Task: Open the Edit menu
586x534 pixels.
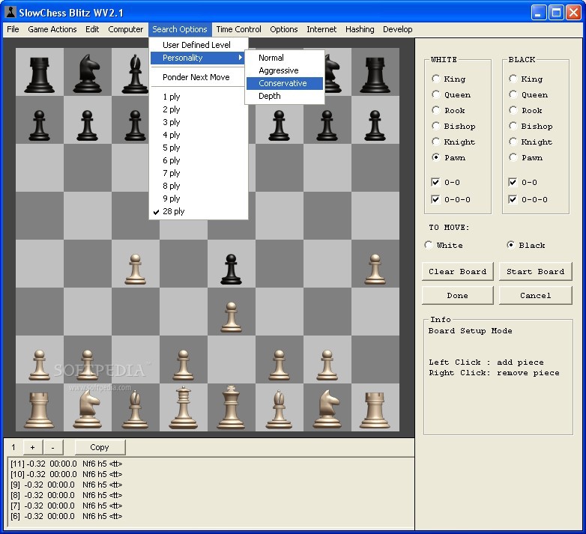Action: pyautogui.click(x=92, y=29)
